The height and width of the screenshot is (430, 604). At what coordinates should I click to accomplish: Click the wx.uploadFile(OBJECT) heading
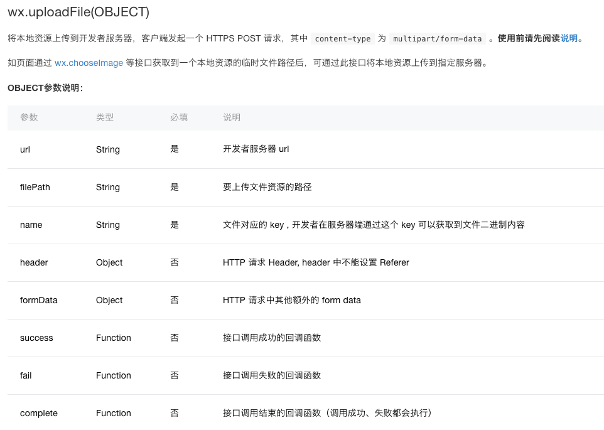tap(78, 12)
